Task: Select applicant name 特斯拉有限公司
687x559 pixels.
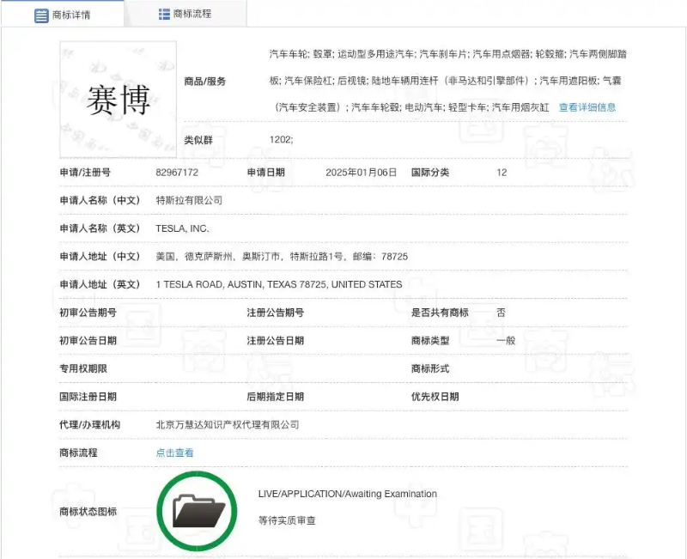Action: (x=189, y=200)
